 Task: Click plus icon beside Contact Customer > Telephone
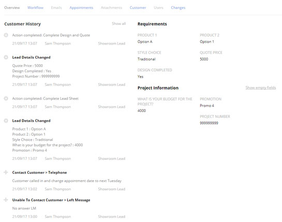[x=6, y=172]
